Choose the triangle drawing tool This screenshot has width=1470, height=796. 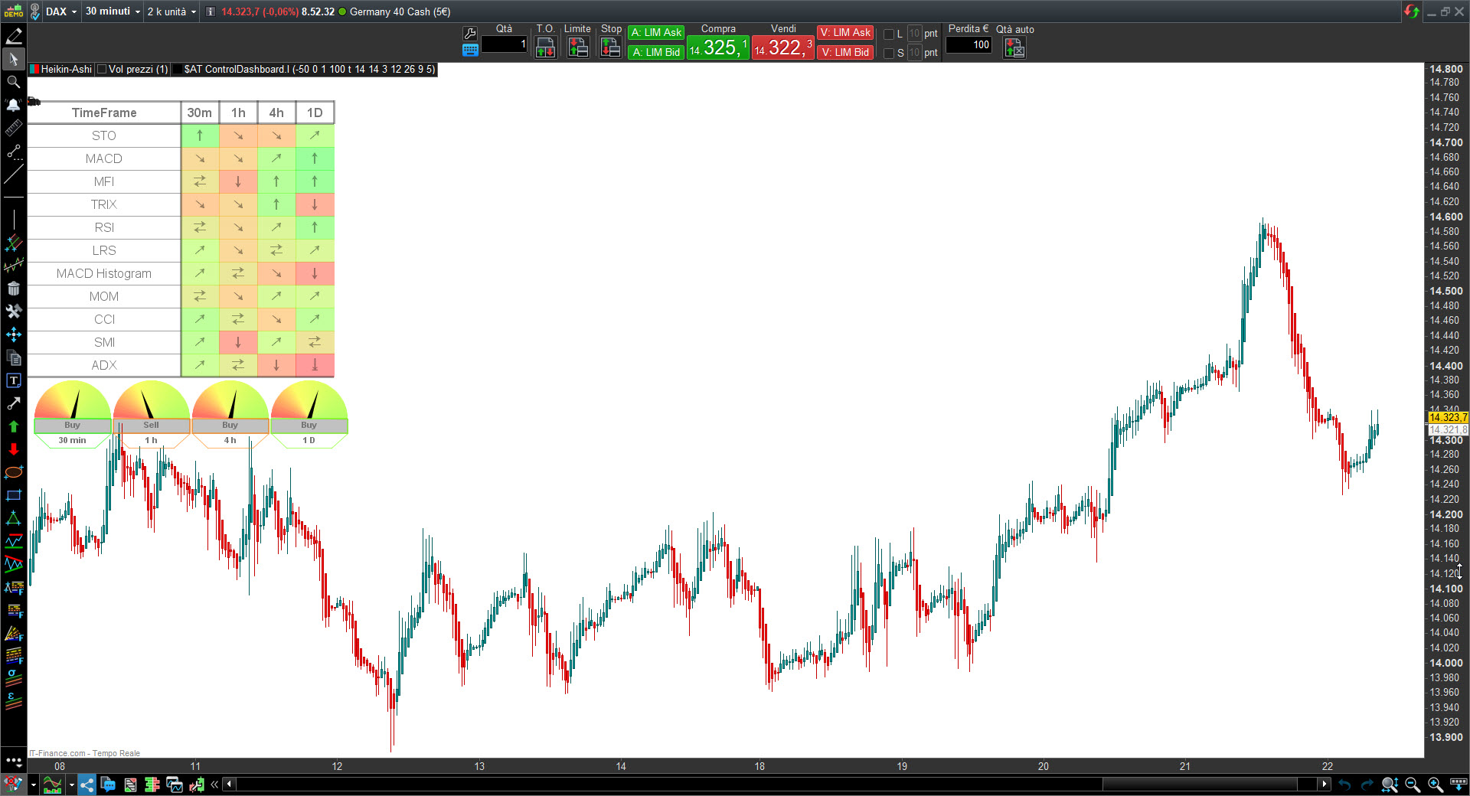(x=14, y=518)
